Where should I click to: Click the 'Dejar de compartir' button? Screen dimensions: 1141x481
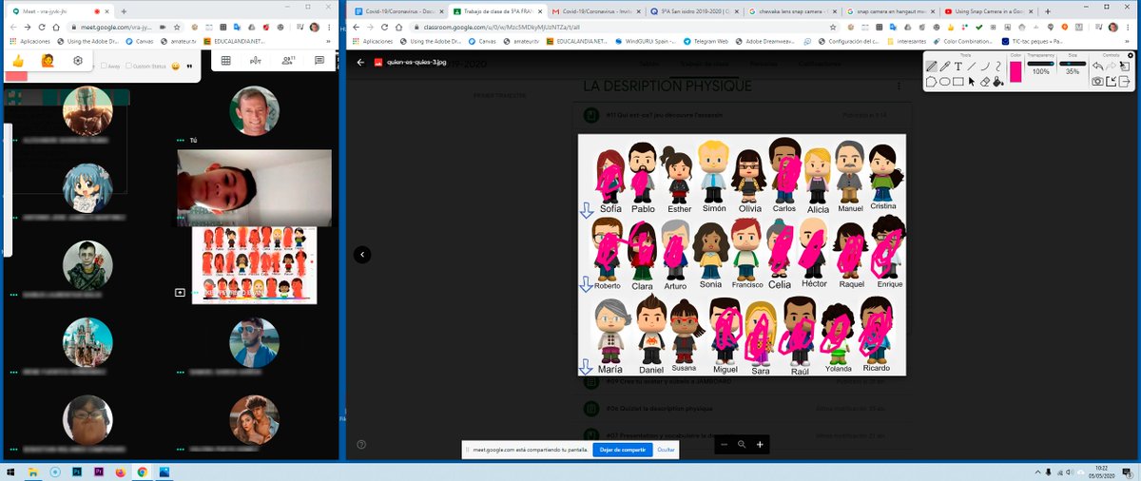(622, 449)
